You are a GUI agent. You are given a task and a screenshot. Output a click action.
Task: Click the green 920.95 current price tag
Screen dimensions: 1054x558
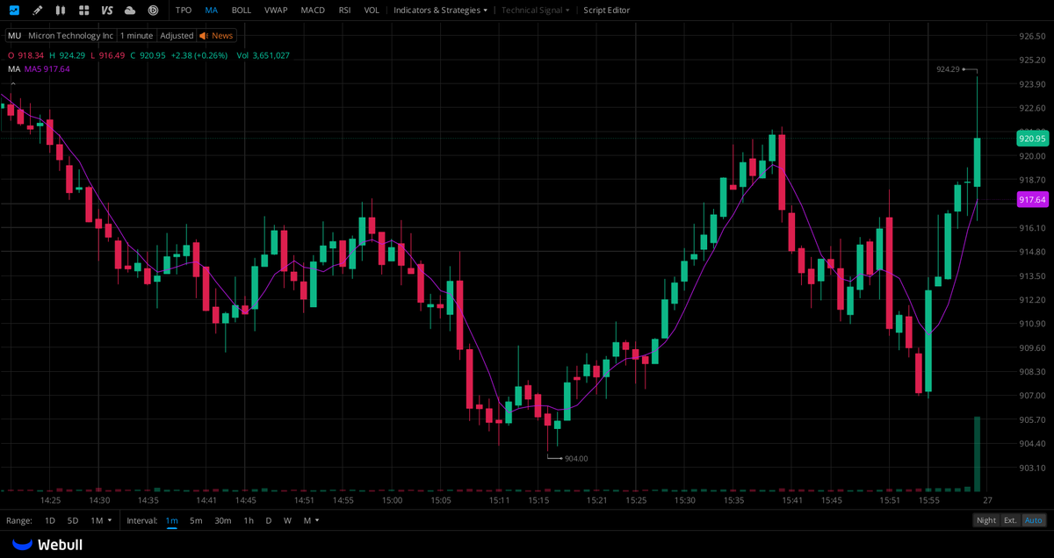1032,139
